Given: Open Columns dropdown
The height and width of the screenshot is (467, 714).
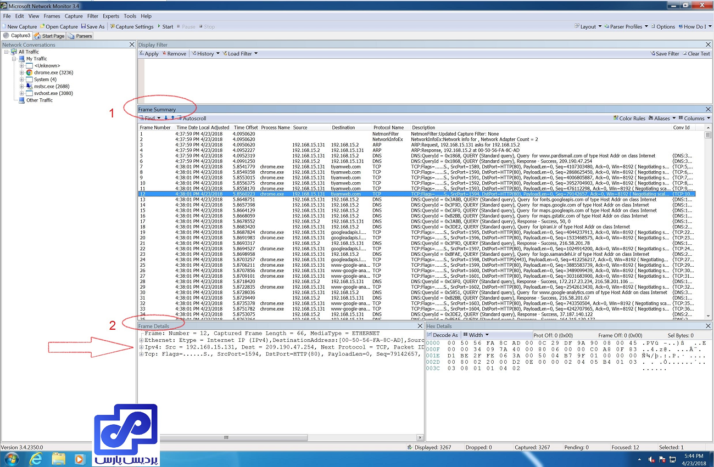Looking at the screenshot, I should point(694,119).
